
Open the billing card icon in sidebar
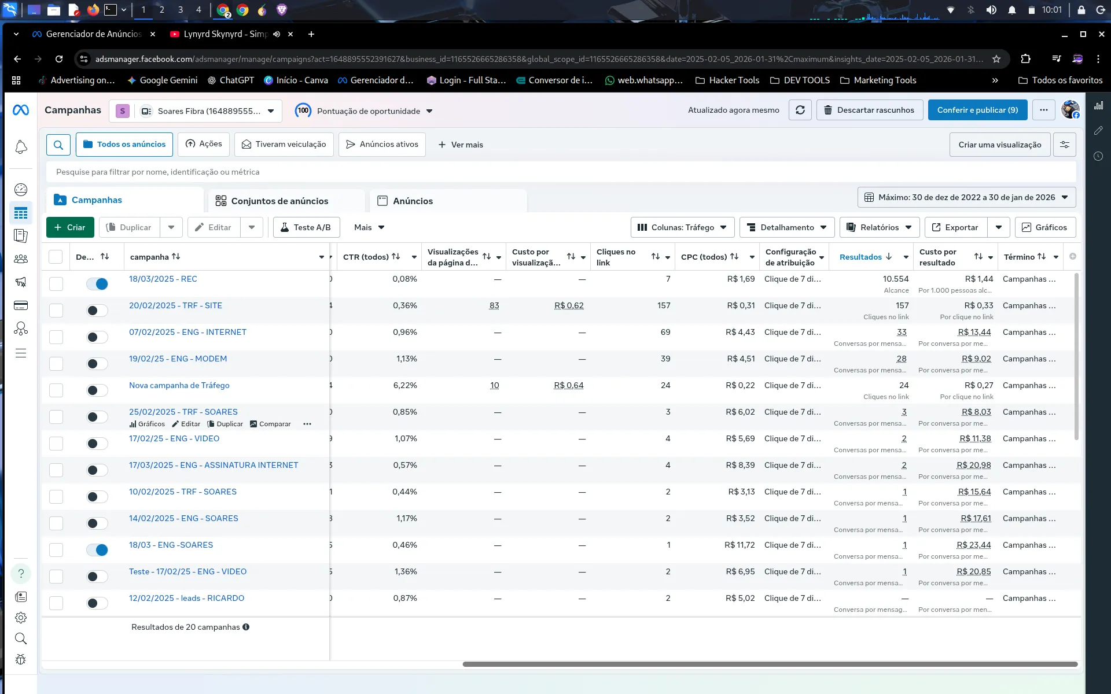click(x=21, y=305)
